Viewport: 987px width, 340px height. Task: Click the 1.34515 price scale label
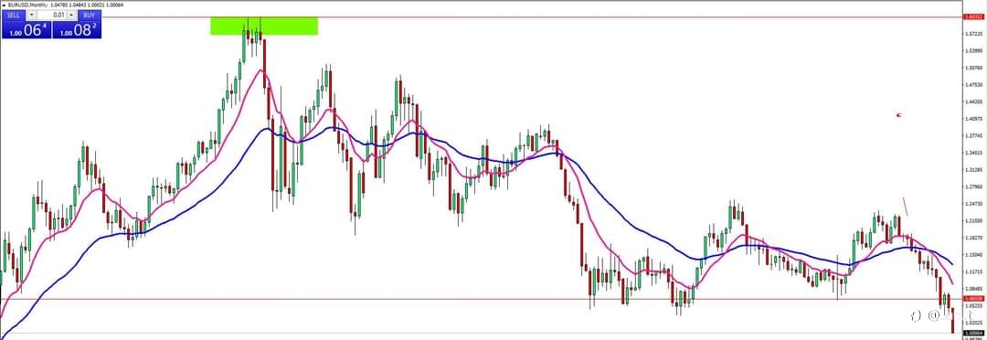coord(974,153)
